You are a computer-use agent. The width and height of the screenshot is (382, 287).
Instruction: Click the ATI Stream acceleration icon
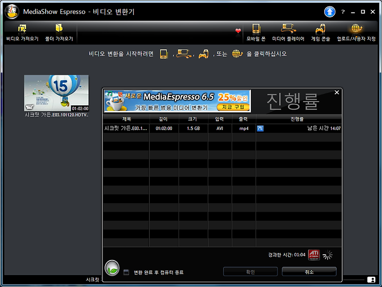(314, 255)
